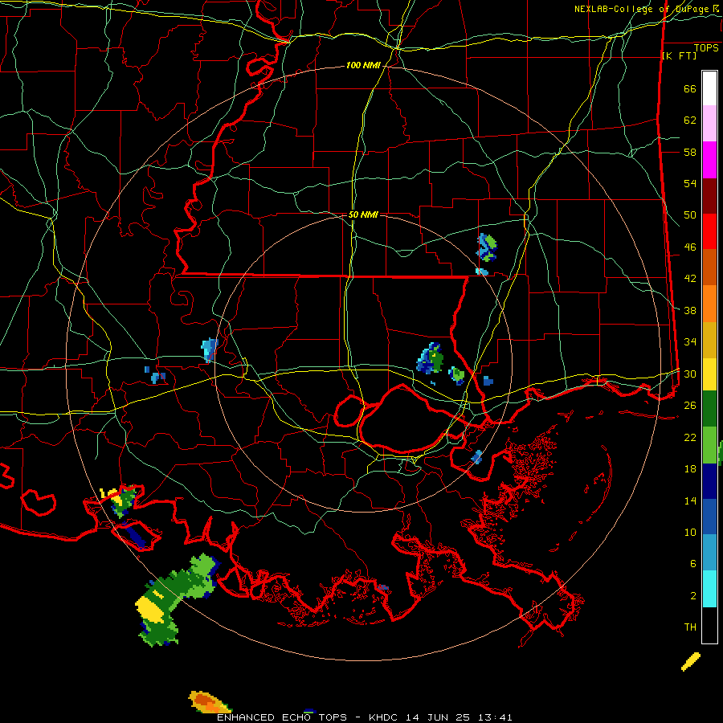Click the small yellow streak below the legend
Image resolution: width=723 pixels, height=723 pixels.
click(691, 662)
